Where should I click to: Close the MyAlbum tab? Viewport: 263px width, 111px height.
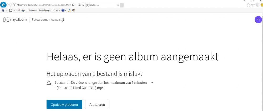118,5
